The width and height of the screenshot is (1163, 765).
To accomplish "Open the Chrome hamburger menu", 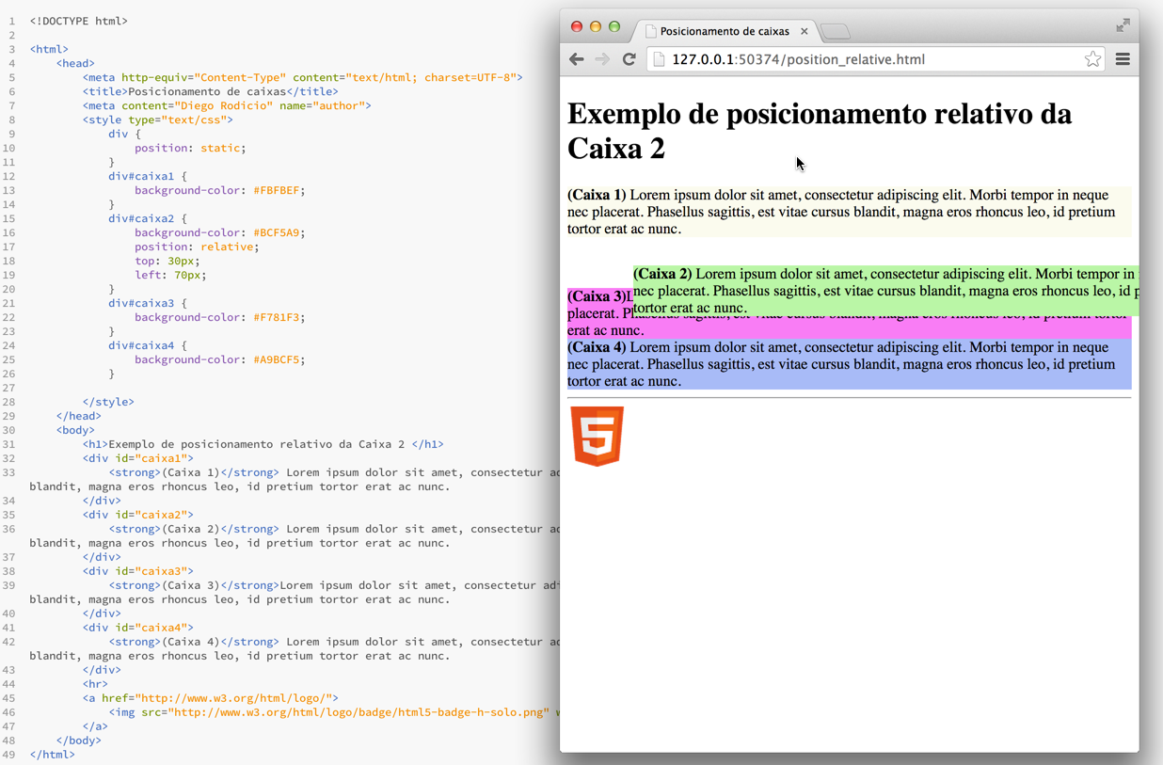I will [1123, 59].
